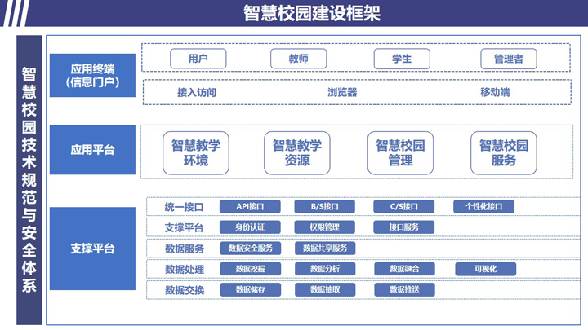The height and width of the screenshot is (330, 588).
Task: Click the 数据推送 button
Action: coord(404,289)
